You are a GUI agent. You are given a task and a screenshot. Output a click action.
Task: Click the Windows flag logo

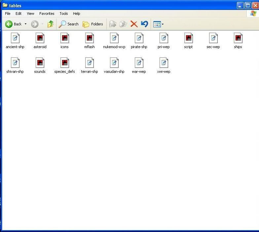pos(253,14)
